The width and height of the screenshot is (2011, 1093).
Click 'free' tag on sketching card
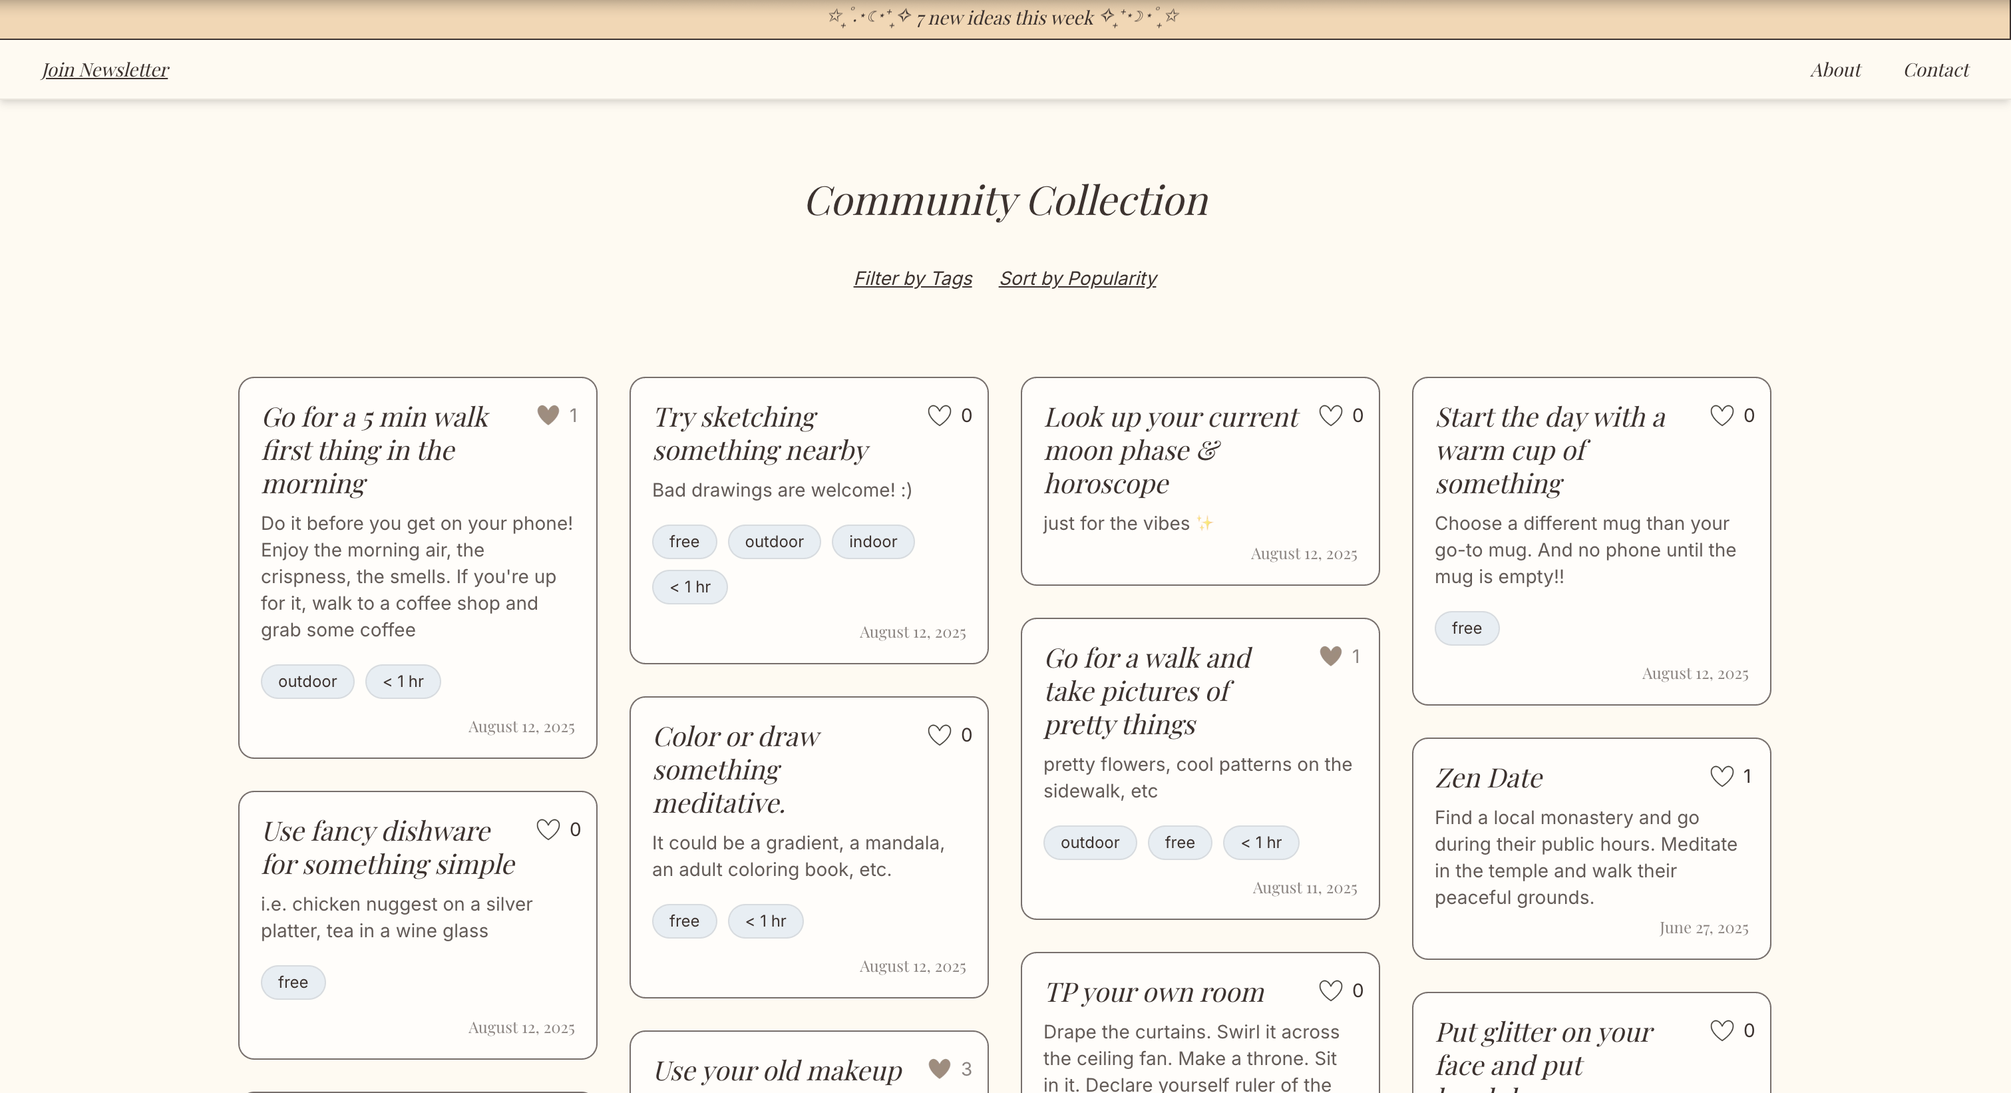(x=684, y=542)
